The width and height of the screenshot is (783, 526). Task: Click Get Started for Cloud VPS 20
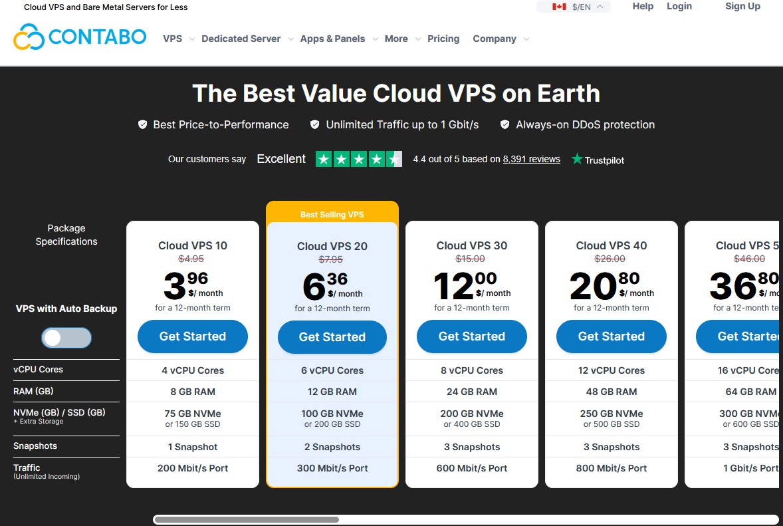point(332,337)
